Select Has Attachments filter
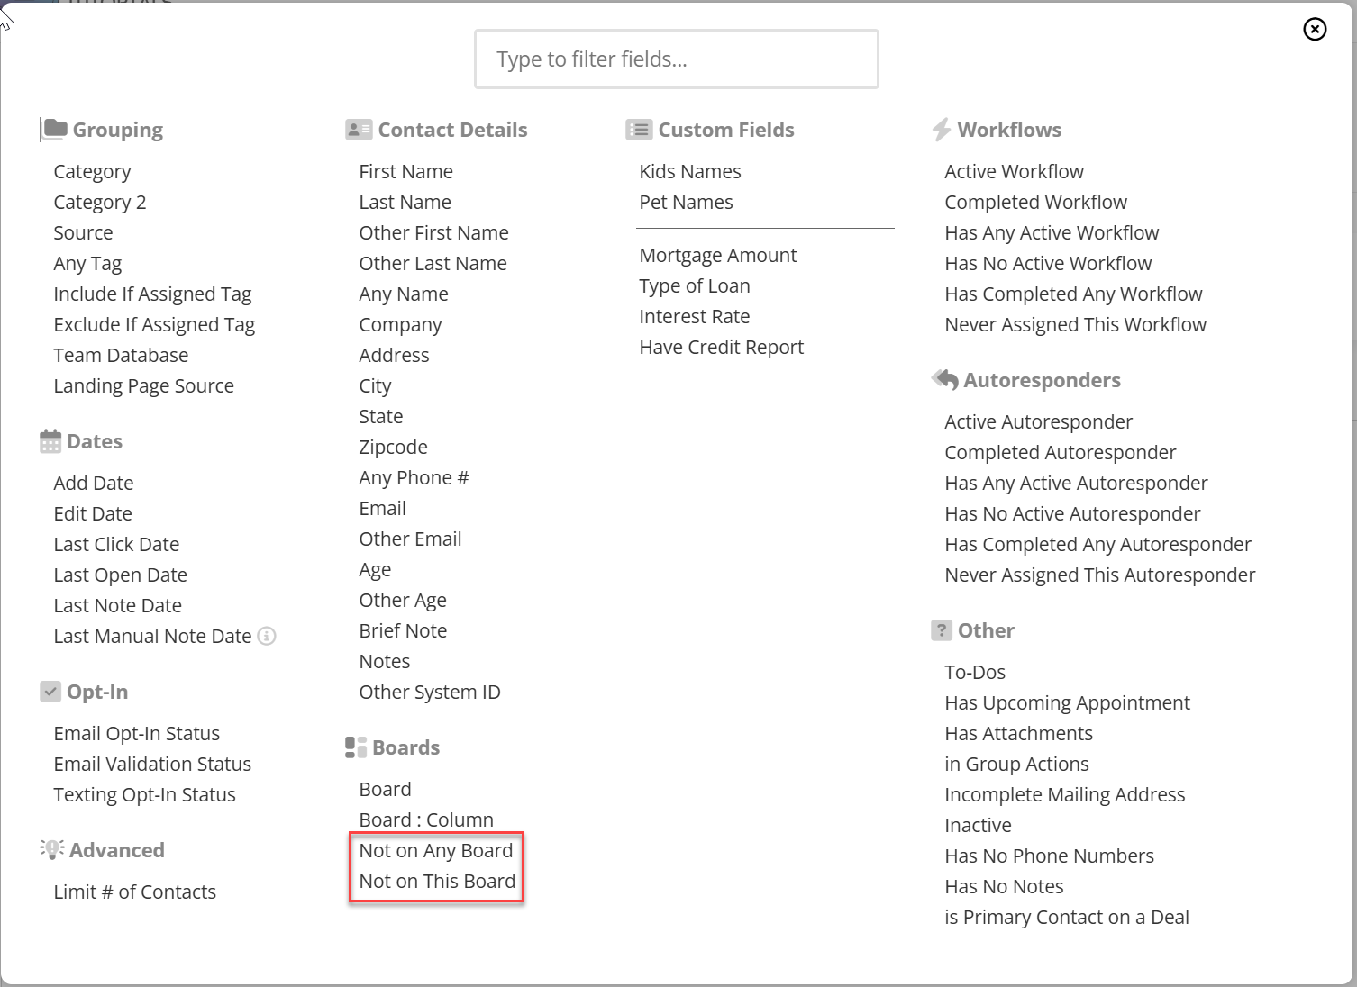The width and height of the screenshot is (1357, 987). [x=1018, y=734]
